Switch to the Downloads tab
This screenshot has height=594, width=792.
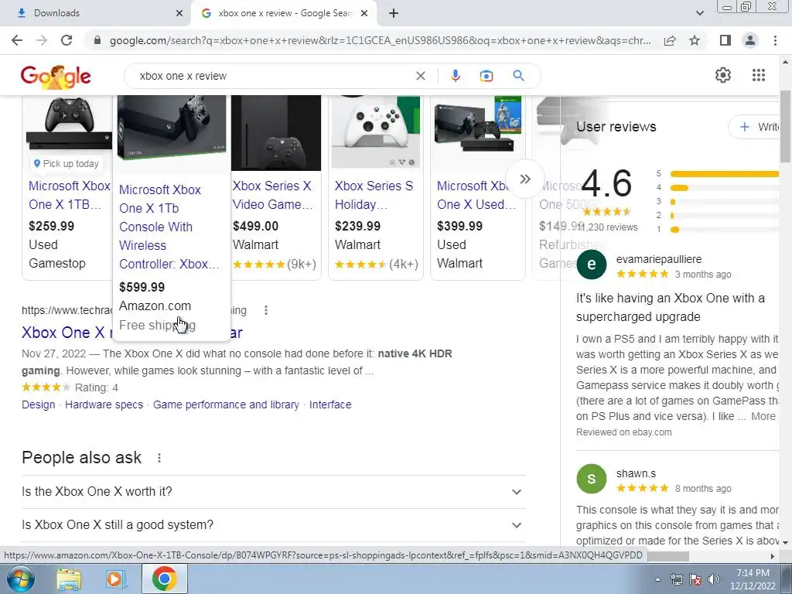click(96, 13)
